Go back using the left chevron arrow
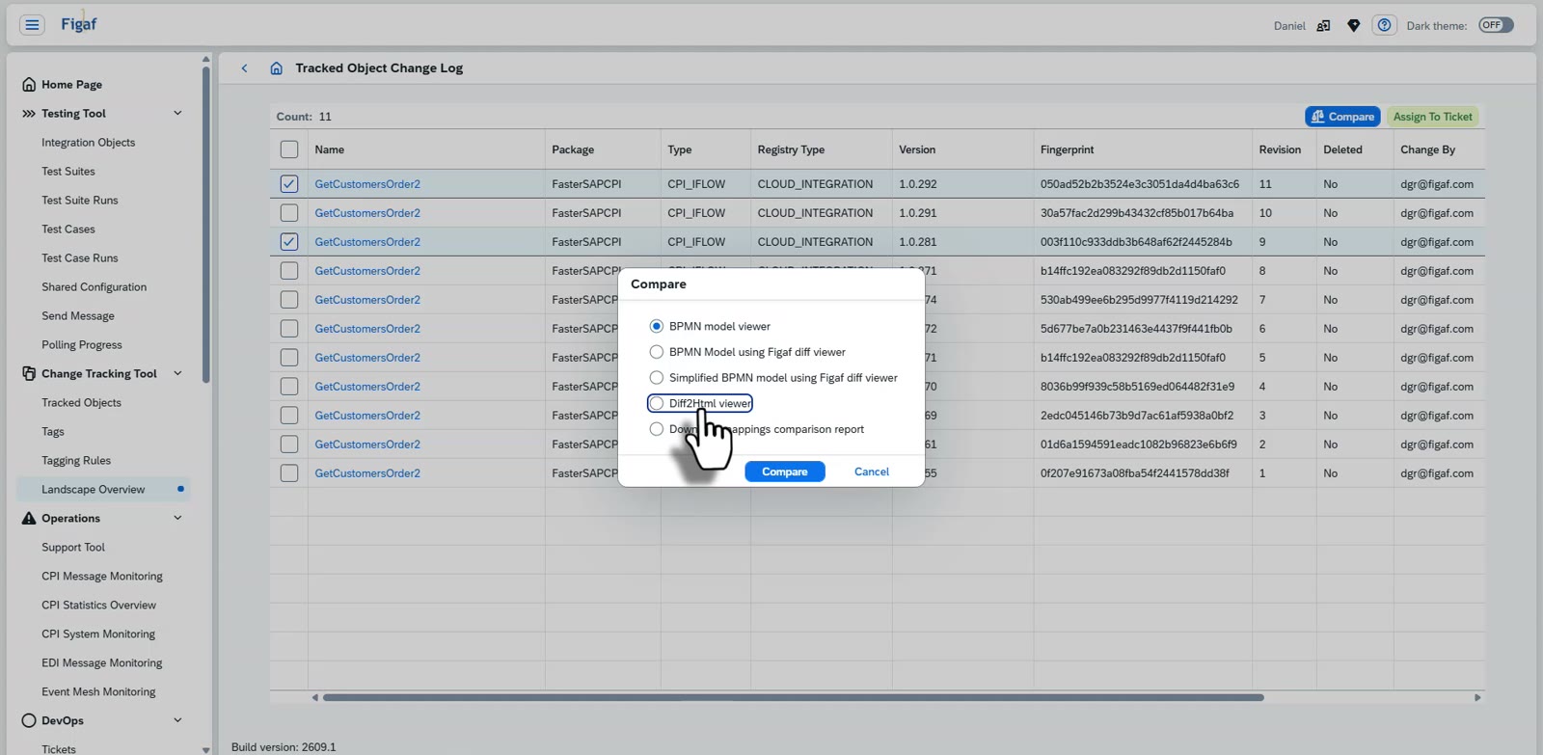This screenshot has width=1543, height=755. click(245, 68)
